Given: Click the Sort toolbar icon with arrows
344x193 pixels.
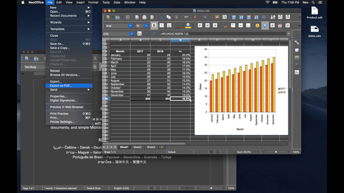Looking at the screenshot, I should [273, 17].
